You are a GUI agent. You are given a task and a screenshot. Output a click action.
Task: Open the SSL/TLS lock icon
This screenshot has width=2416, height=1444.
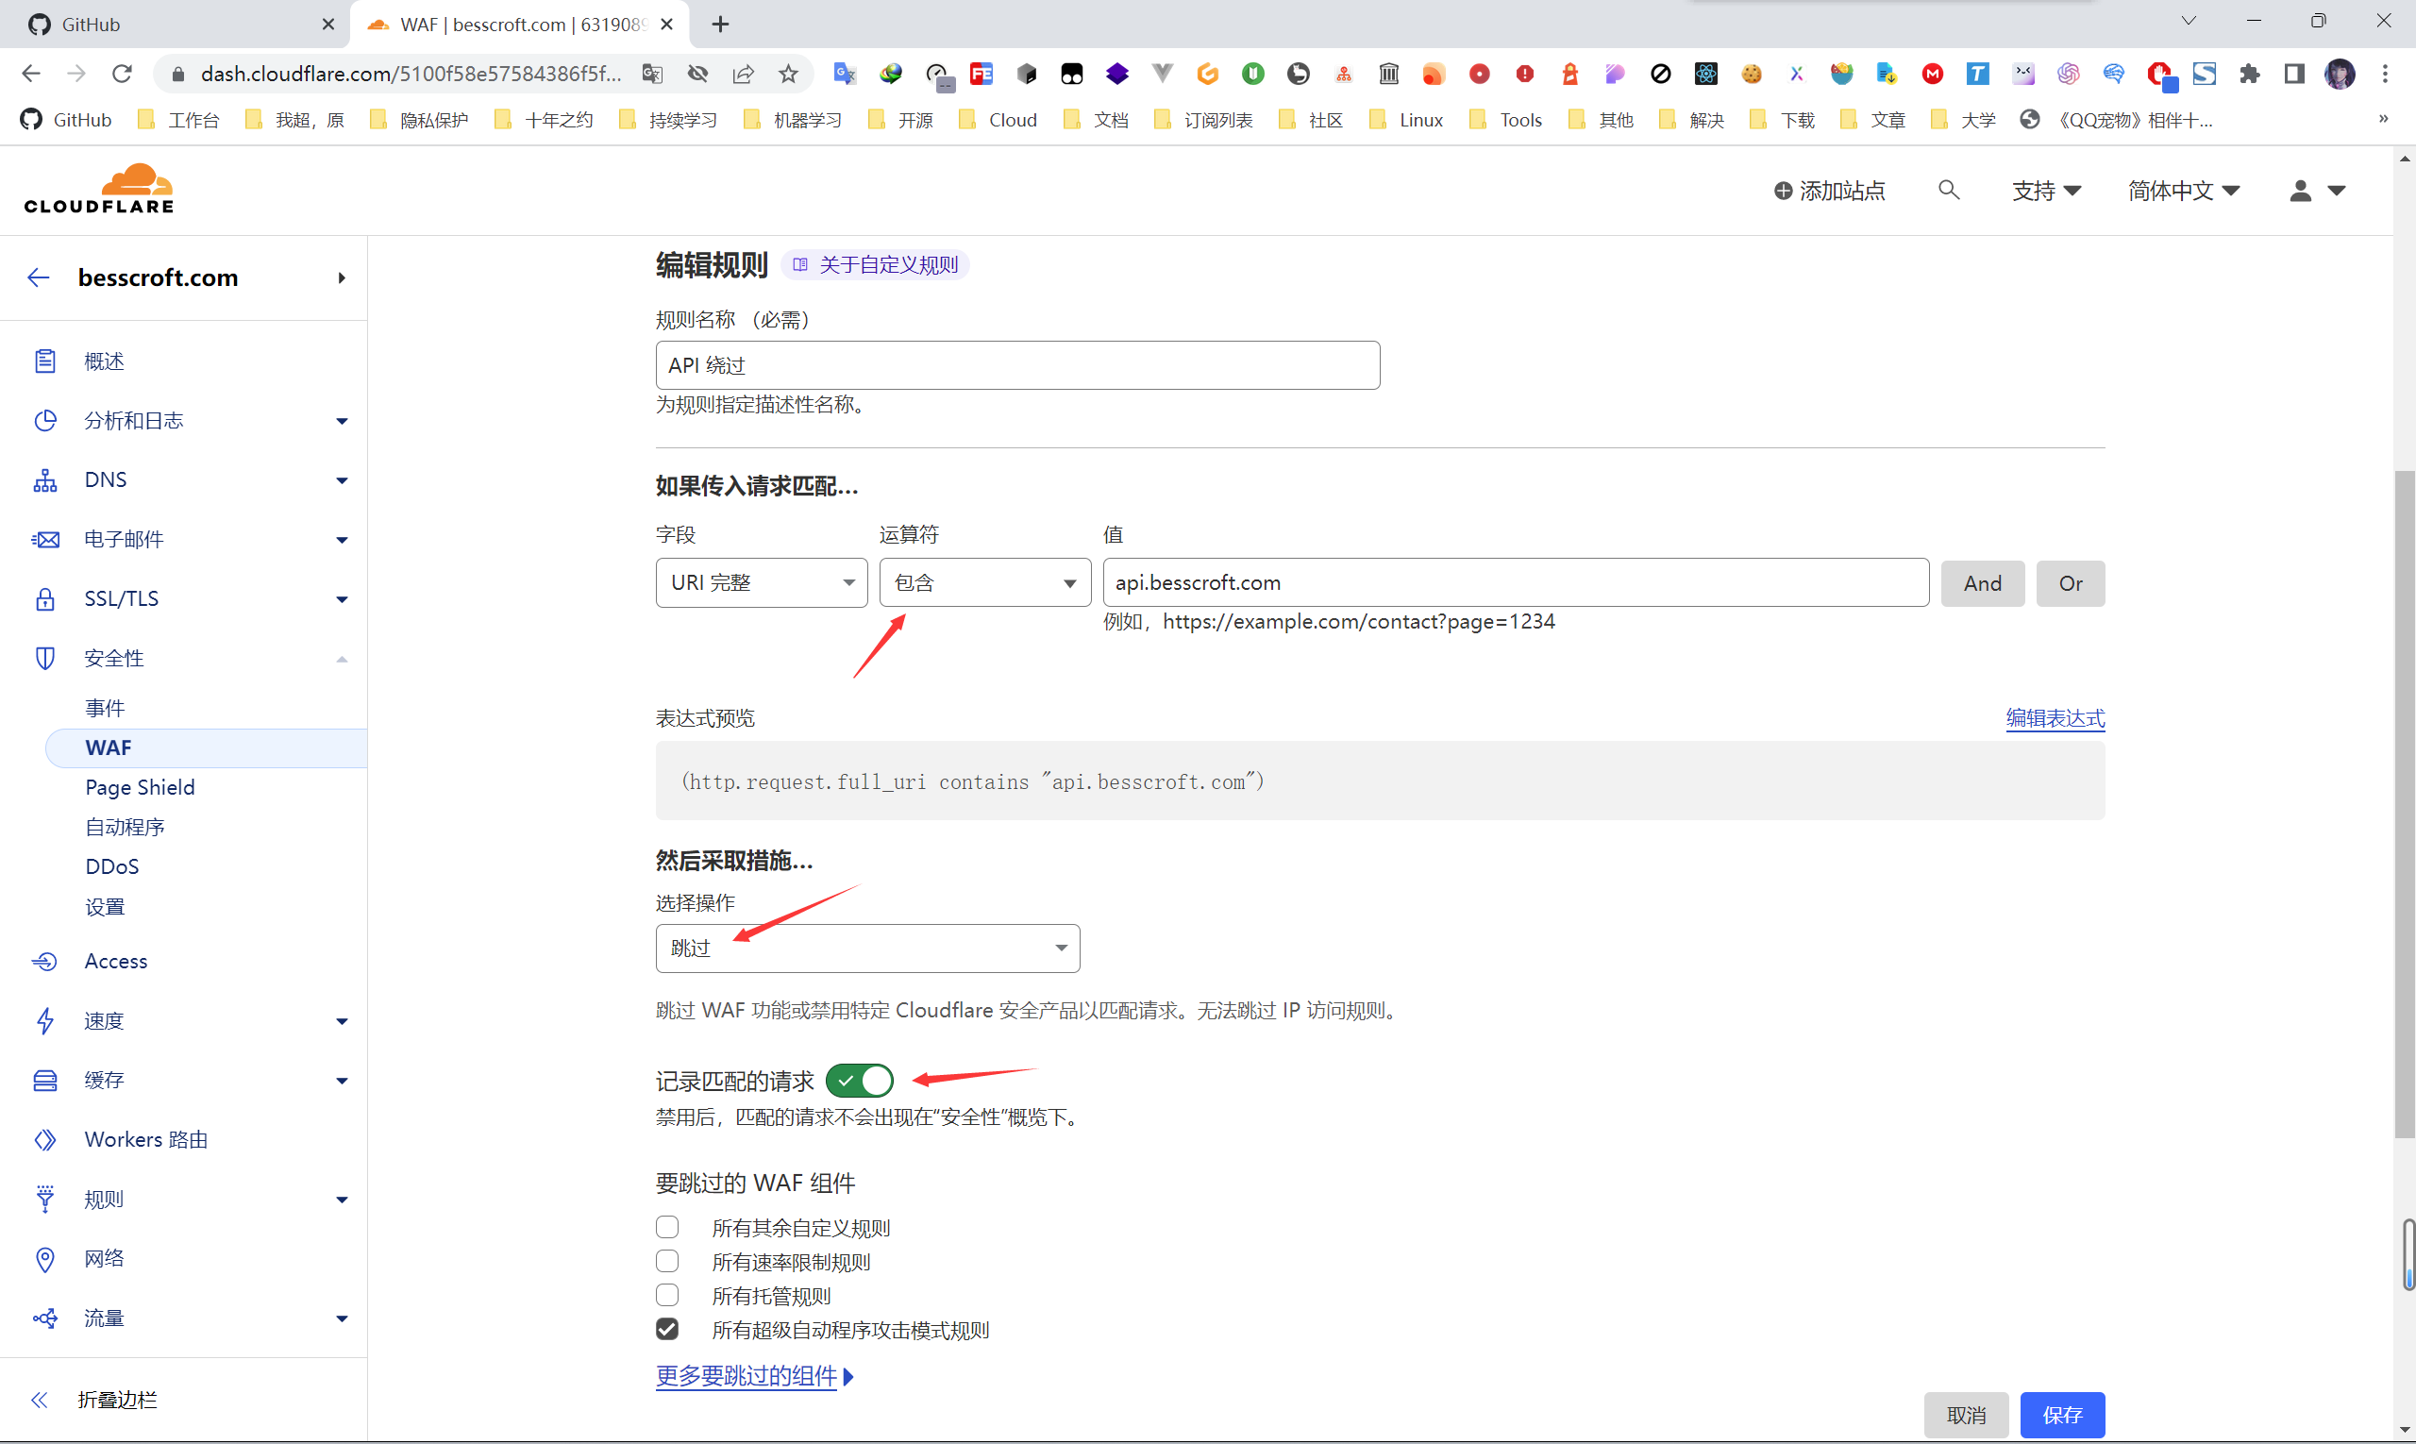click(44, 598)
